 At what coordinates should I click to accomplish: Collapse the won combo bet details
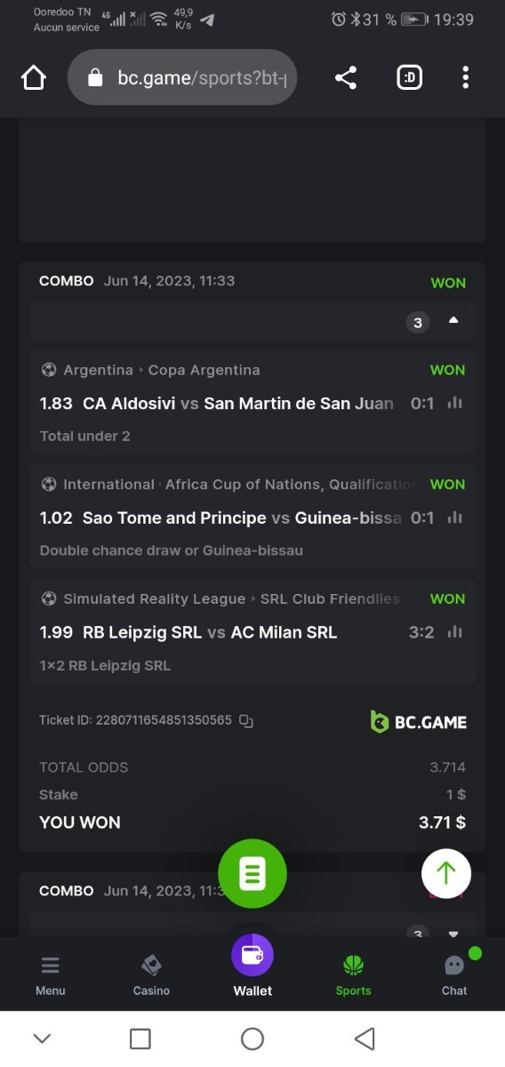(453, 321)
